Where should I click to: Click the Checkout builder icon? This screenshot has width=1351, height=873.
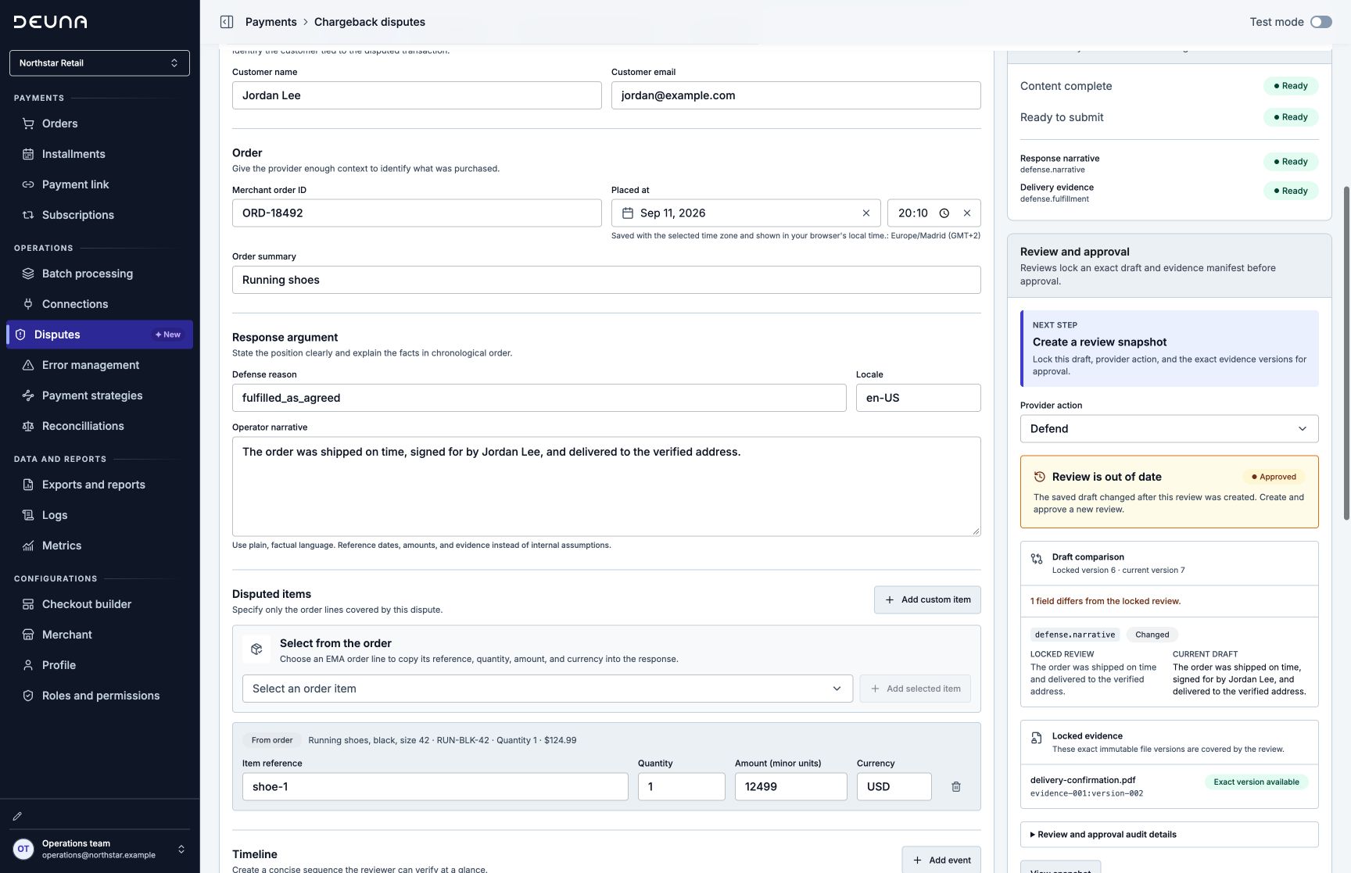pos(28,604)
